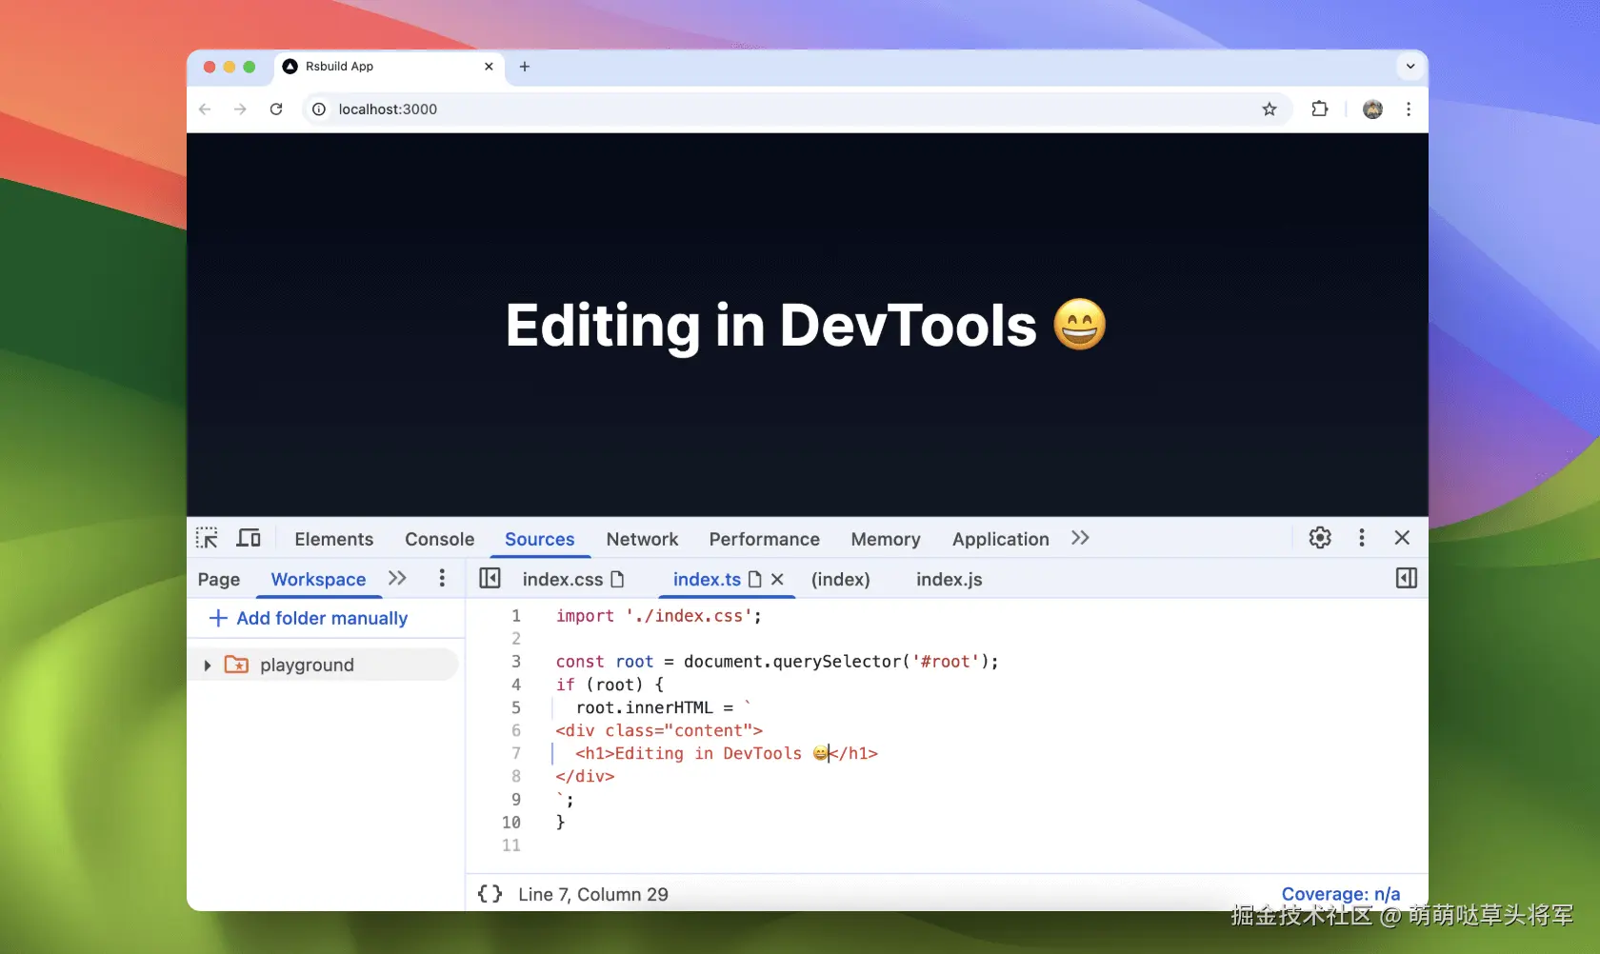
Task: Expand the playground folder
Action: (x=208, y=665)
